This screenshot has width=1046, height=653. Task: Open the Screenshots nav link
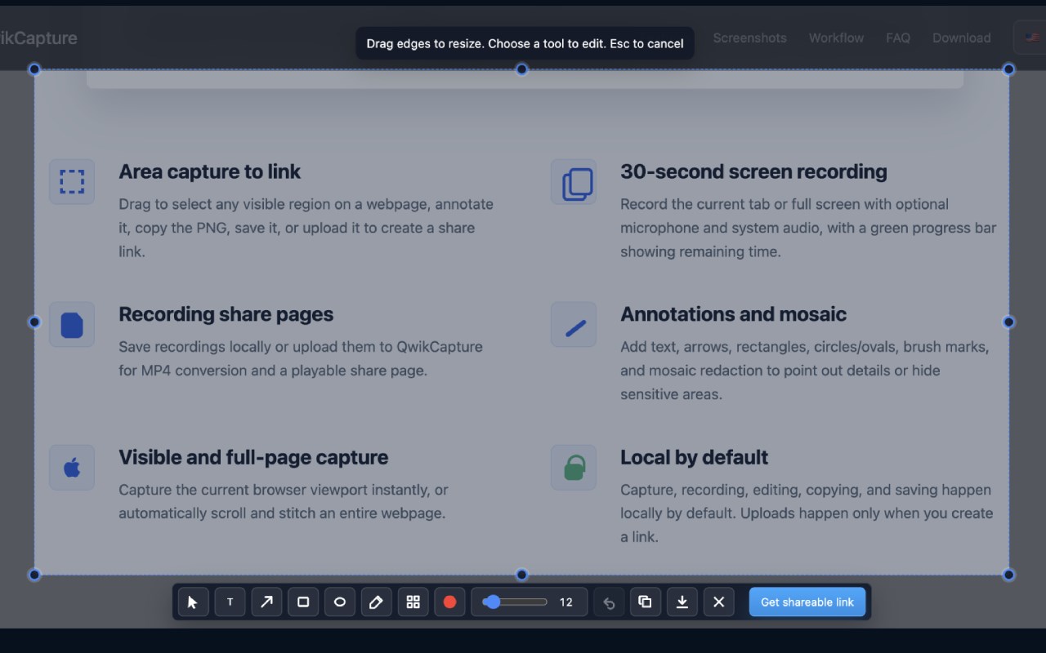[x=749, y=38]
